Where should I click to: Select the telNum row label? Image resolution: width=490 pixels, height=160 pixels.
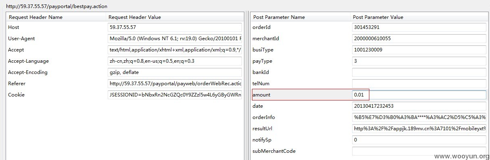point(261,84)
